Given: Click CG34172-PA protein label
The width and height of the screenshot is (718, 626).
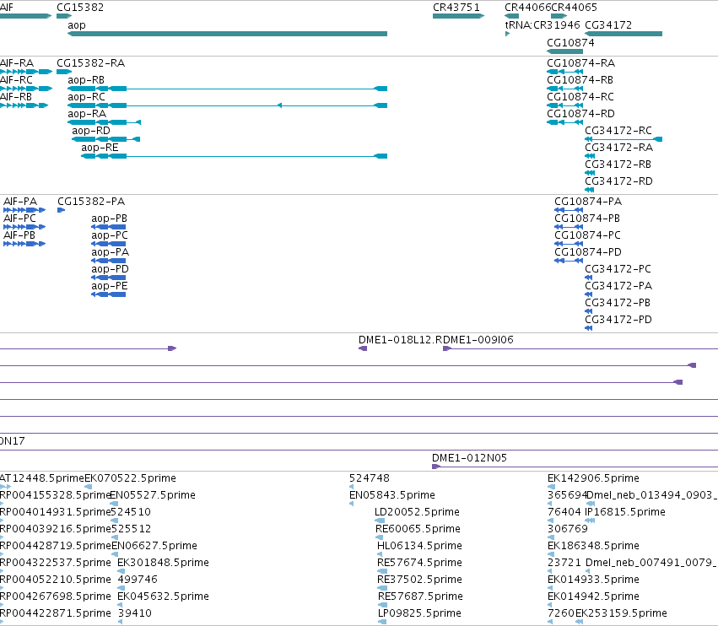Looking at the screenshot, I should [x=618, y=286].
